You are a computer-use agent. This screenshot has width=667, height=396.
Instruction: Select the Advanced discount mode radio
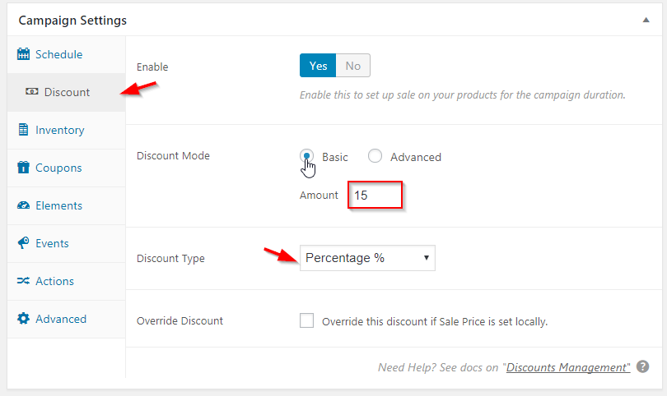[x=375, y=156]
